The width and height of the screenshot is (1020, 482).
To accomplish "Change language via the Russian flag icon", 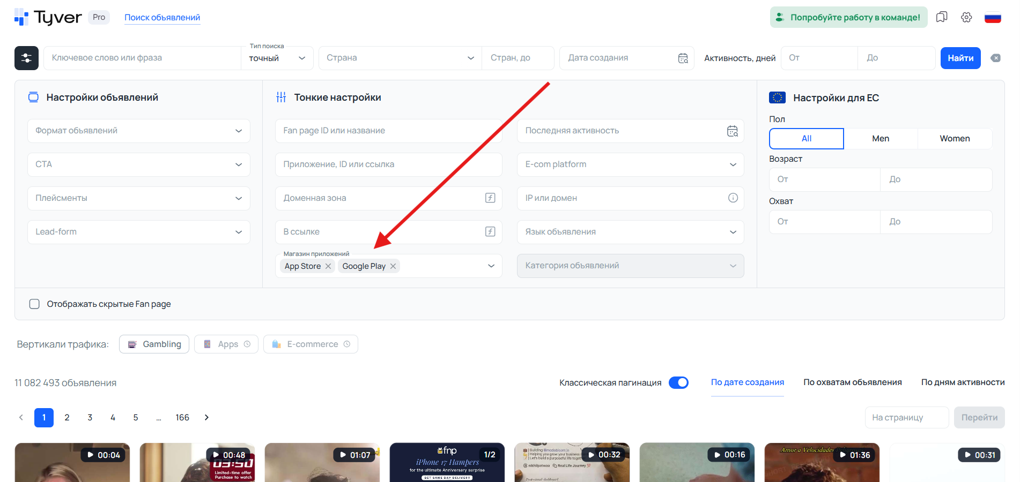I will point(993,17).
